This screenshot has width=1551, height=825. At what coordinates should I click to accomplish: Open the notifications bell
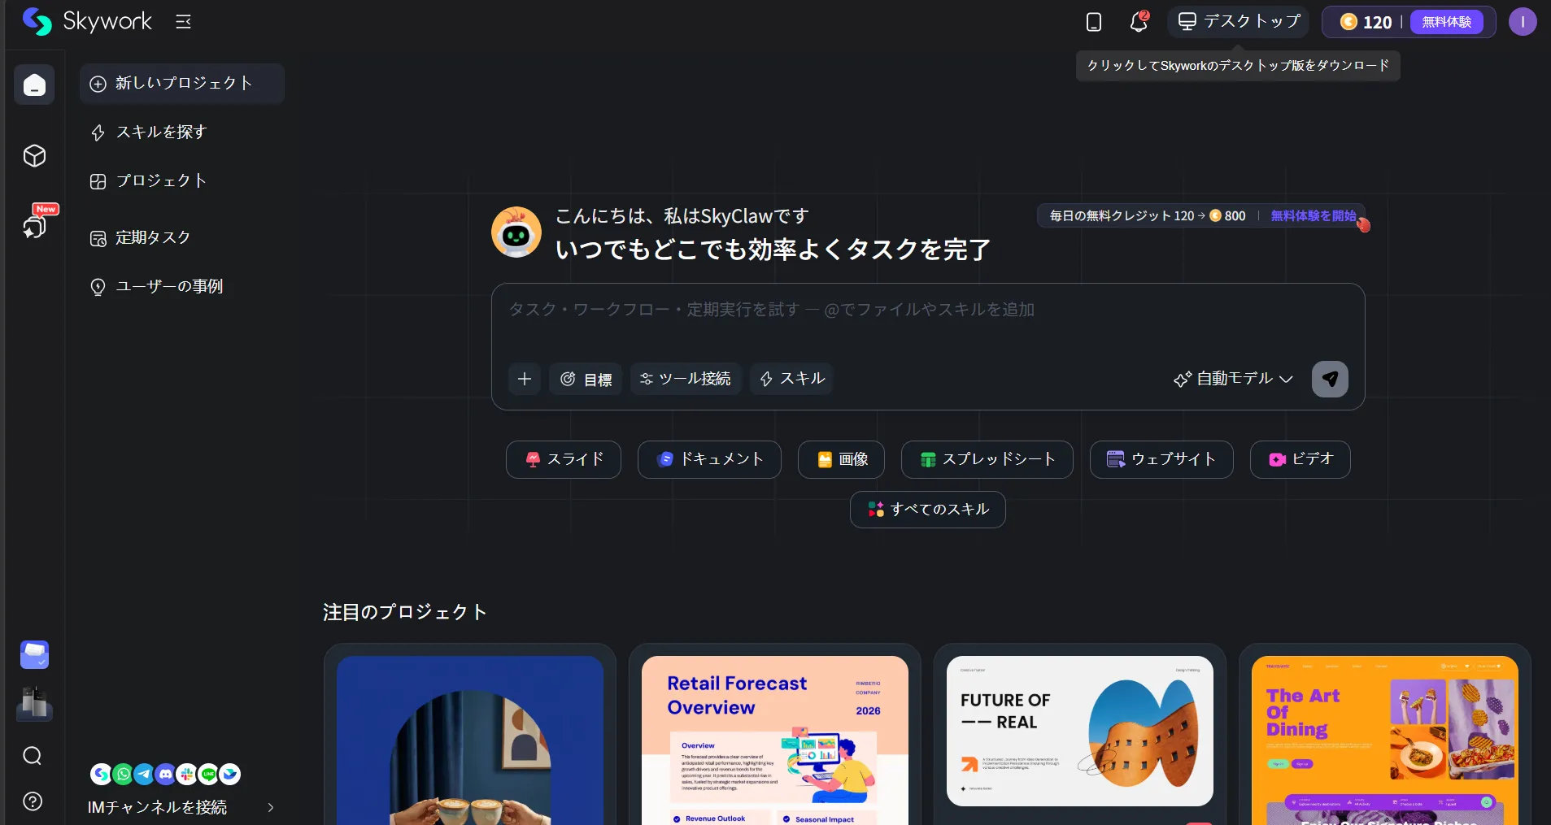coord(1139,22)
